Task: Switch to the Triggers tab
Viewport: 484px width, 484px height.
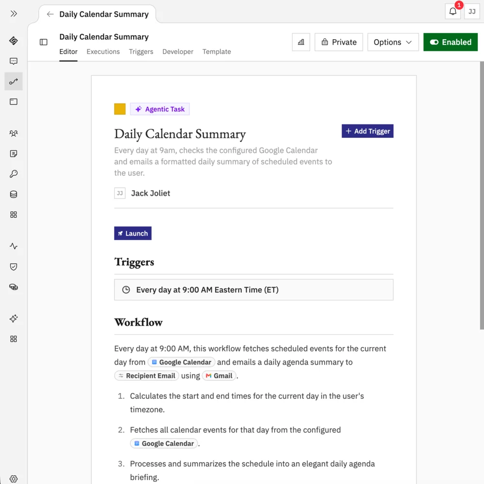Action: [x=141, y=52]
